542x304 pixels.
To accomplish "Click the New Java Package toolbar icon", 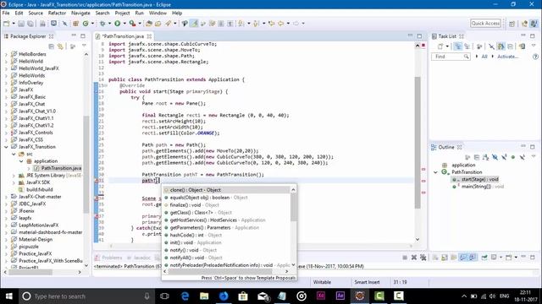I will pos(75,24).
